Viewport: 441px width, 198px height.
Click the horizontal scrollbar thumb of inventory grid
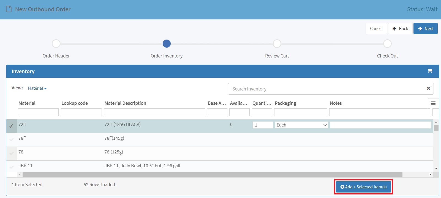coord(213,175)
